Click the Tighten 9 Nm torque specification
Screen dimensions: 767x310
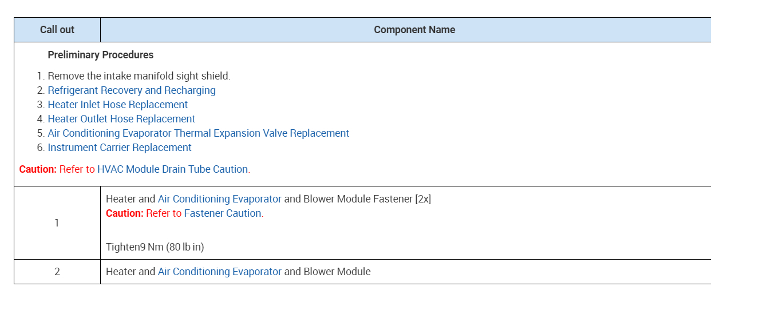click(155, 247)
